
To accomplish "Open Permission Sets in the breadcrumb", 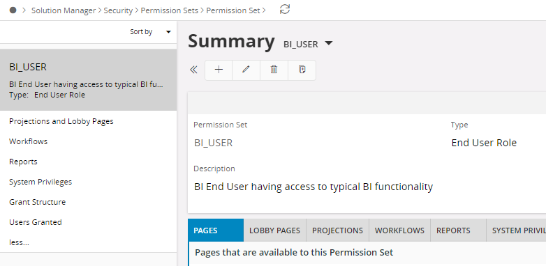I will click(x=169, y=10).
